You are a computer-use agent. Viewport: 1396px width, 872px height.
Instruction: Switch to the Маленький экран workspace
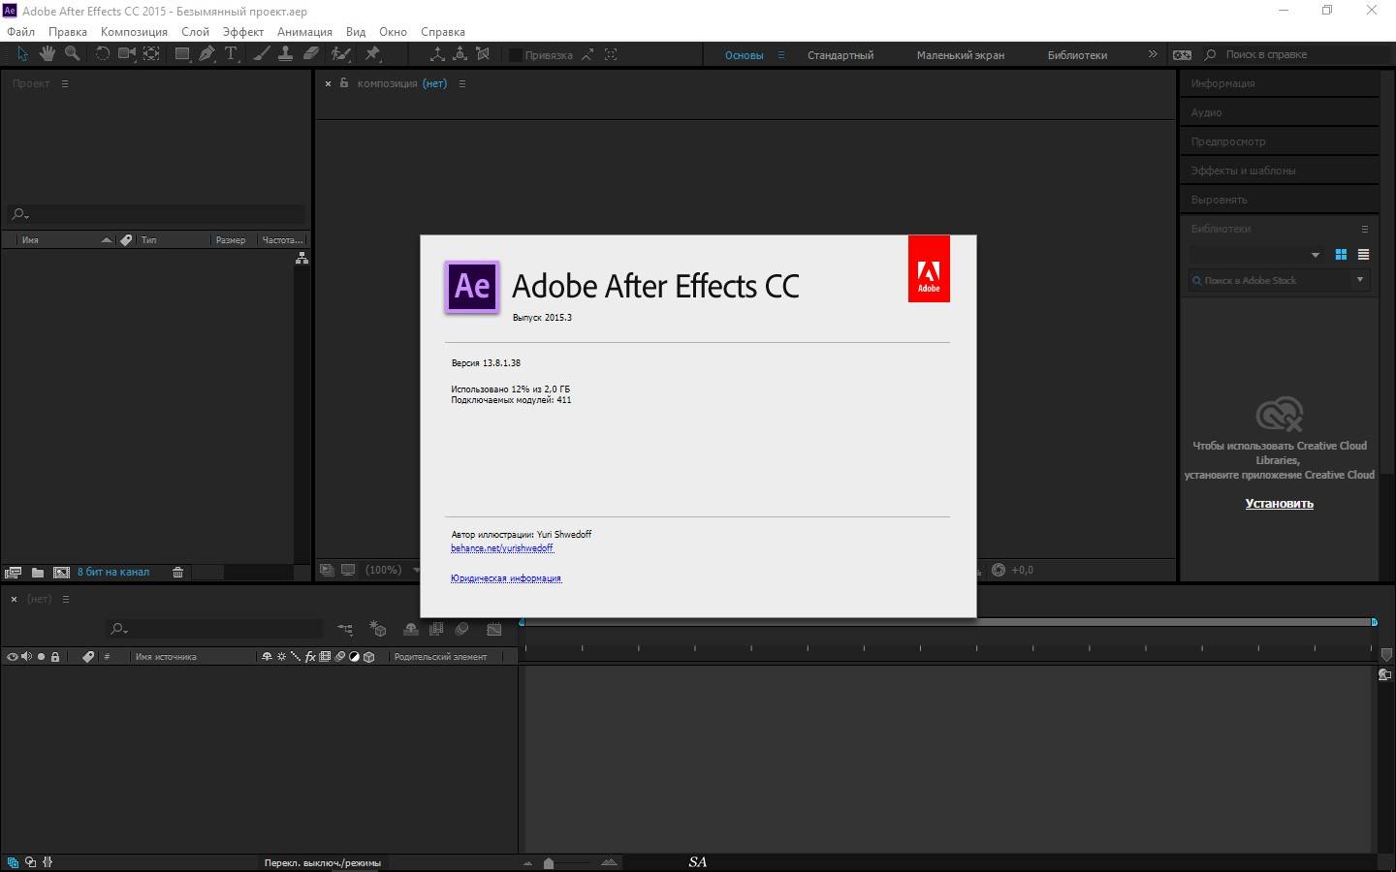coord(961,55)
